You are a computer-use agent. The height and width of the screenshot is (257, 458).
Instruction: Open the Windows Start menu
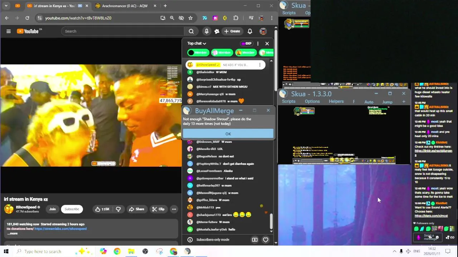pyautogui.click(x=6, y=251)
